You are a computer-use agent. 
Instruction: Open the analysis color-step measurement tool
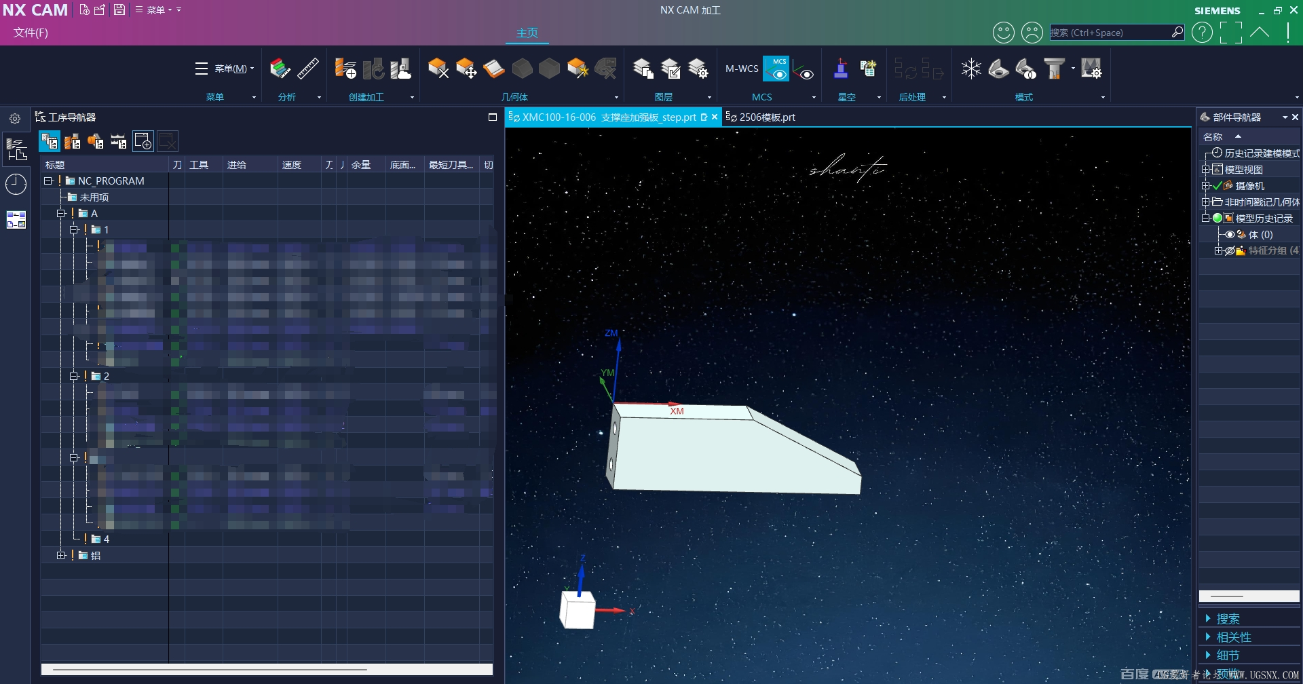(280, 69)
